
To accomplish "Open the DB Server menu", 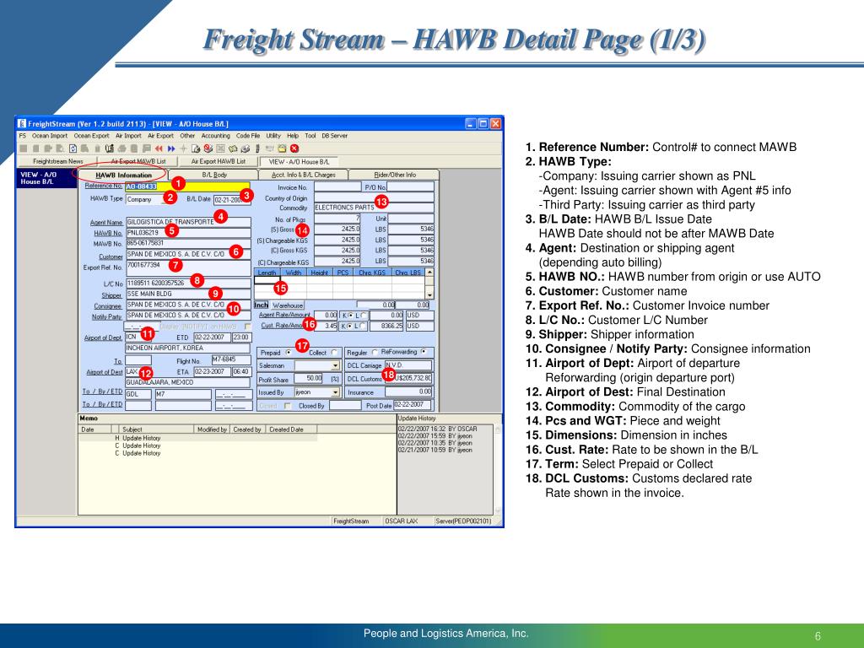I will (x=334, y=136).
